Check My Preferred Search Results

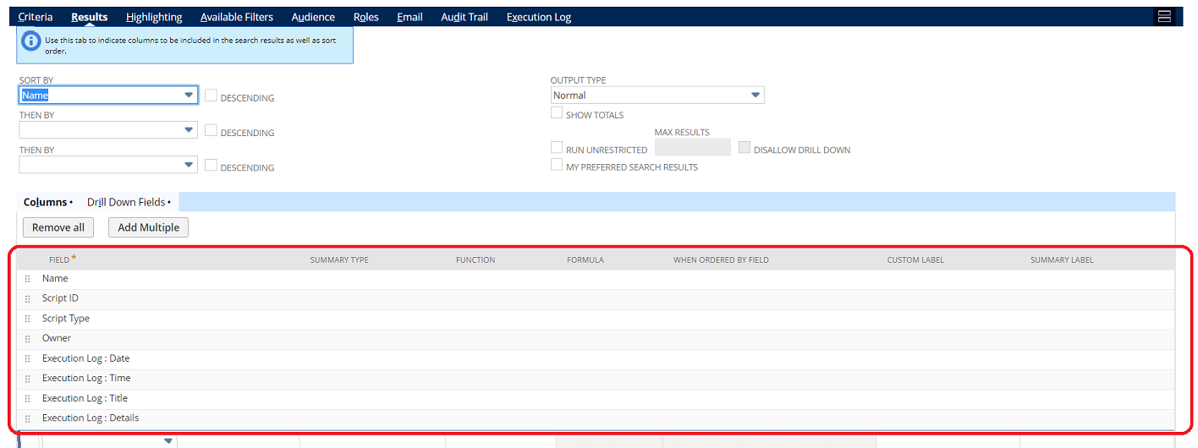tap(557, 165)
